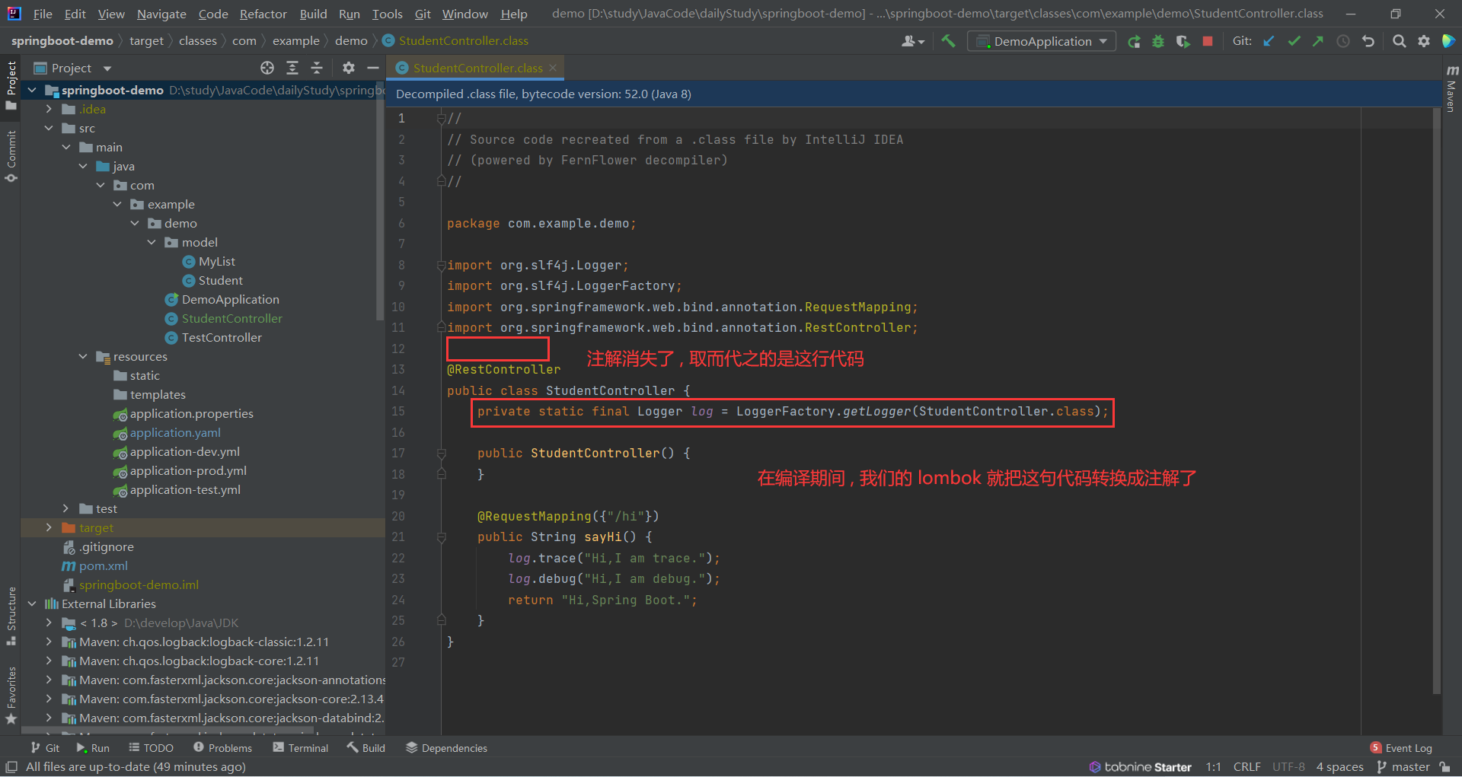Collapse the resources folder
This screenshot has width=1462, height=777.
pyautogui.click(x=83, y=356)
